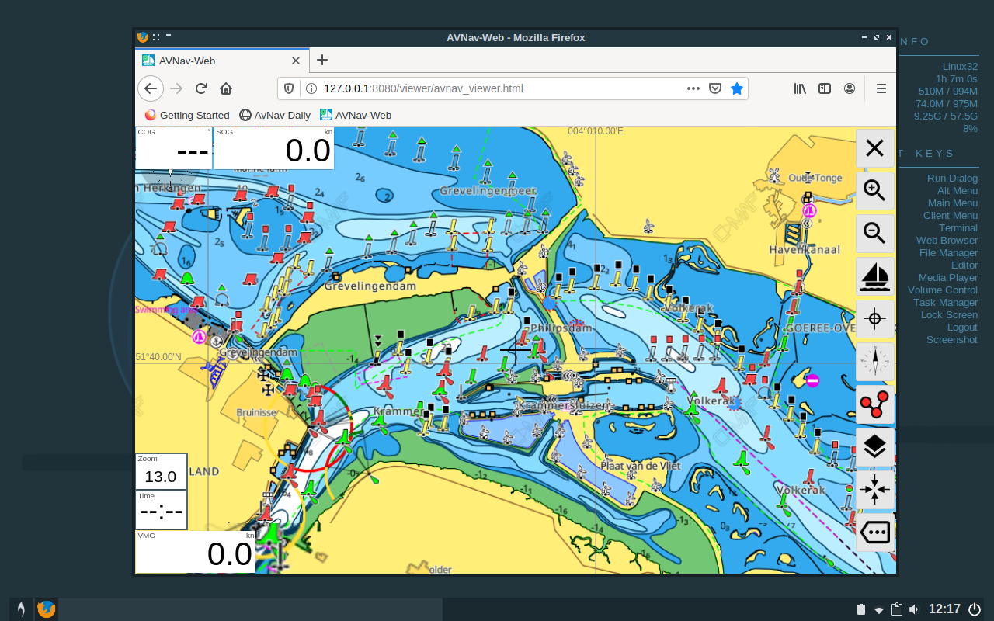994x621 pixels.
Task: Click the VMG speed widget
Action: 194,551
